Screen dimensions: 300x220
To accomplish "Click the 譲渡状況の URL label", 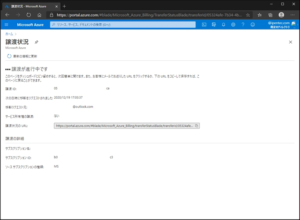I will click(17, 126).
